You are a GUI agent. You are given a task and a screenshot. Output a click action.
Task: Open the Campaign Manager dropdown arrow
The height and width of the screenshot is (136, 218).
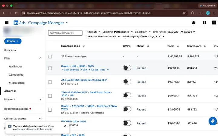67,23
